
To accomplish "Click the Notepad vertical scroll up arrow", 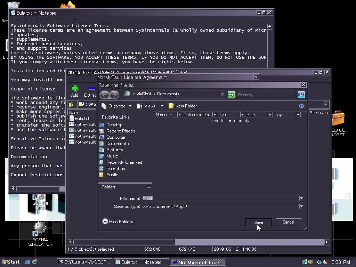I will click(269, 26).
